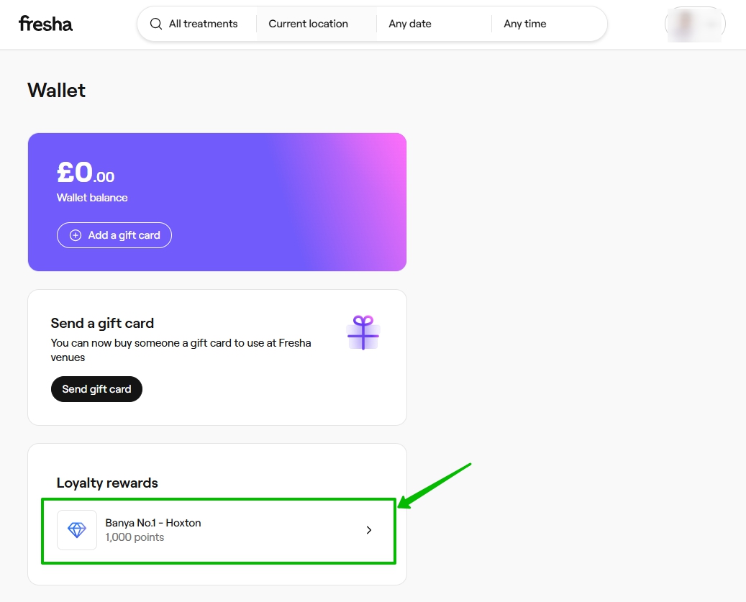The width and height of the screenshot is (746, 602).
Task: Click the fresha logo
Action: [45, 24]
